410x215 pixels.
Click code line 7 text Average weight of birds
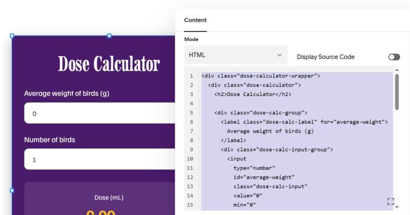[x=270, y=131]
